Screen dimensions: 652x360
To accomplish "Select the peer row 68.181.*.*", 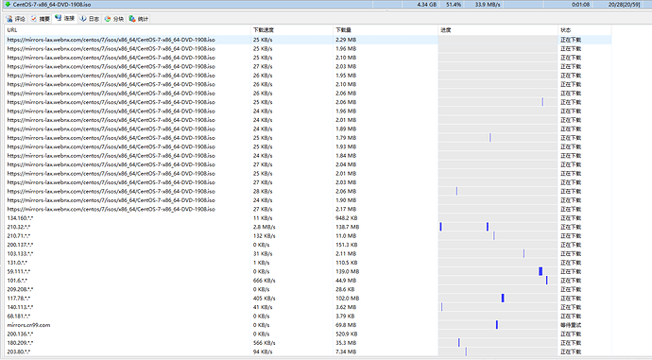I will (x=308, y=316).
